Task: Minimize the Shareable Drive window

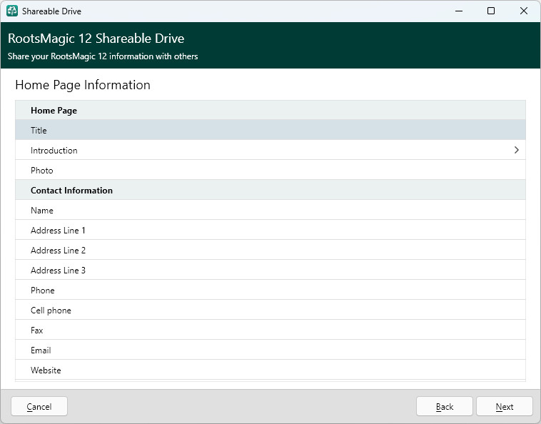Action: coord(459,11)
